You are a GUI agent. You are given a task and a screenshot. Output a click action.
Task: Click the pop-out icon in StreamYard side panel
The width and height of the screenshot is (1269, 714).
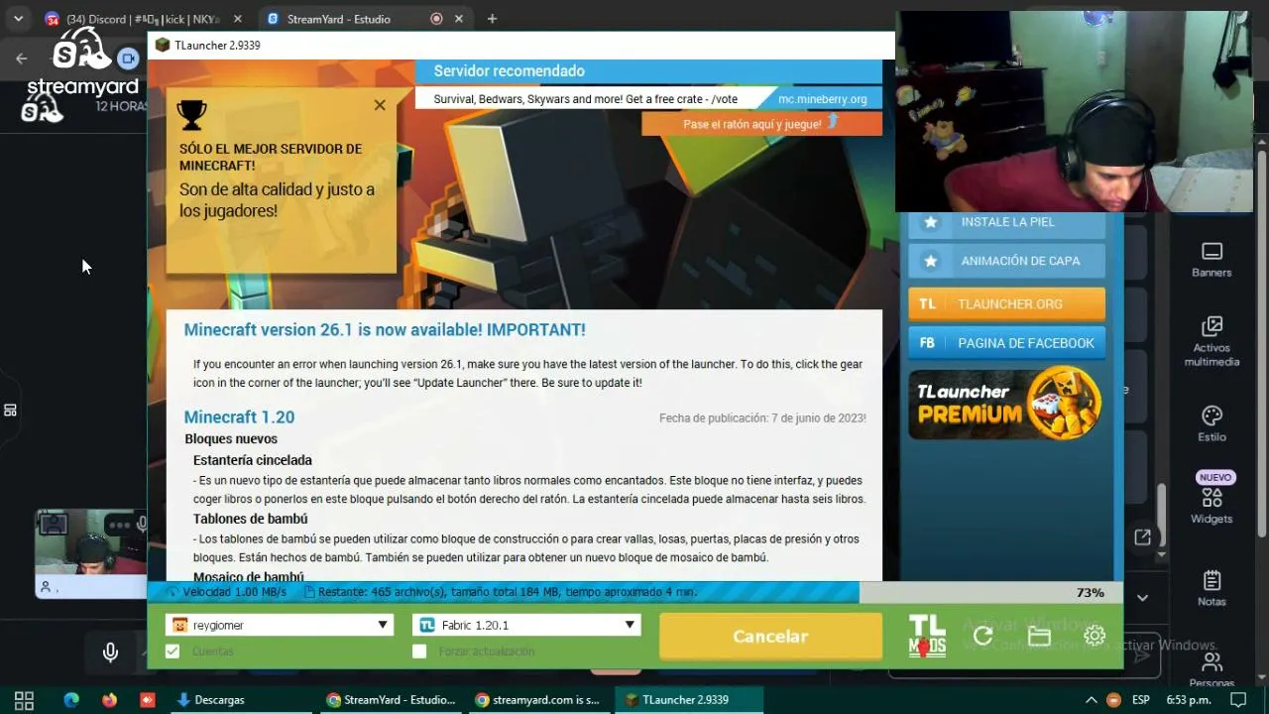[1142, 536]
